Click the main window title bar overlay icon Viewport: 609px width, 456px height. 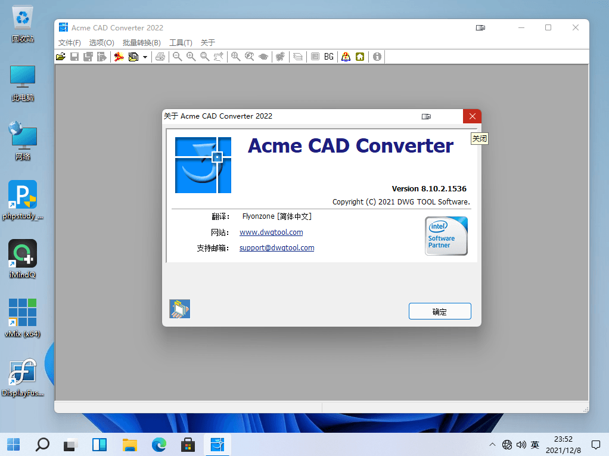[x=480, y=27]
